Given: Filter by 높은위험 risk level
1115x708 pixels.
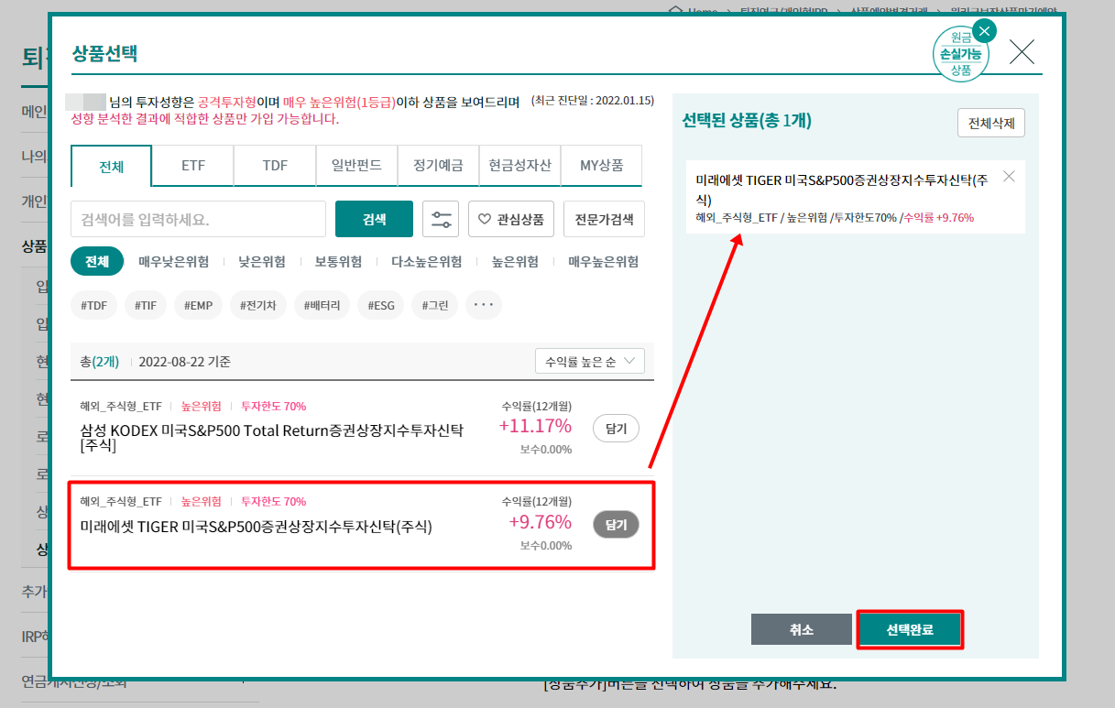Looking at the screenshot, I should [x=515, y=262].
